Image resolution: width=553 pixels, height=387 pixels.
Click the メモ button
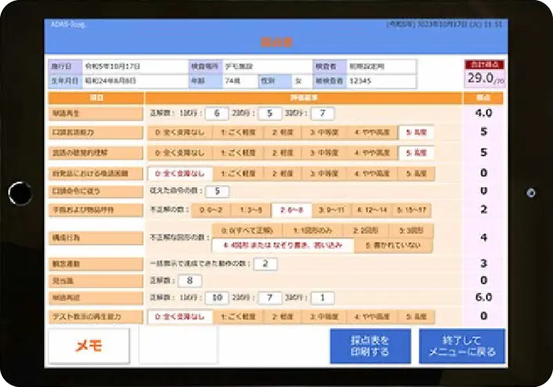(x=88, y=346)
